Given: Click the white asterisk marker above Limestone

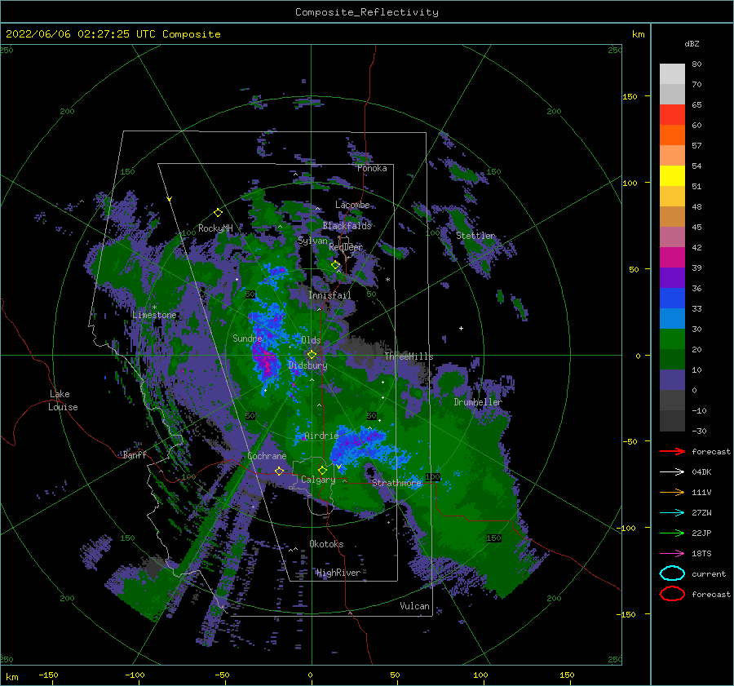Looking at the screenshot, I should pos(154,308).
